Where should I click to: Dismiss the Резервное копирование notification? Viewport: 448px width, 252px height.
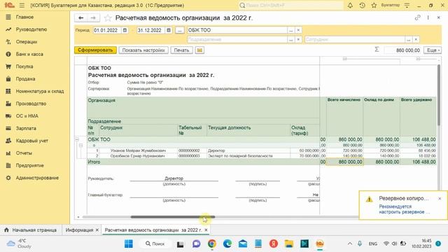click(440, 198)
